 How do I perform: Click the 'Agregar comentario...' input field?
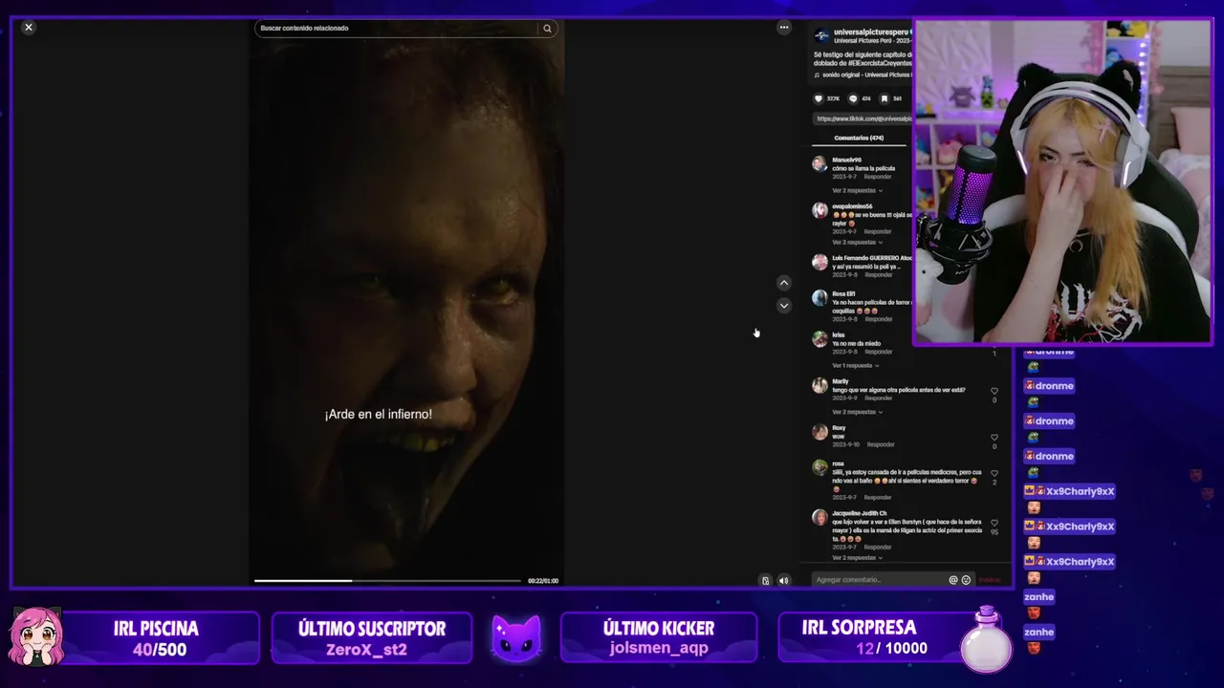pyautogui.click(x=878, y=580)
